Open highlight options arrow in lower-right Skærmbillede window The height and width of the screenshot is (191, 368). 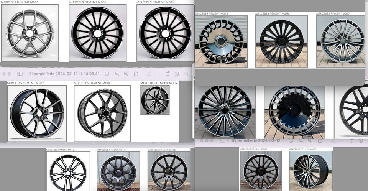pyautogui.click(x=342, y=141)
